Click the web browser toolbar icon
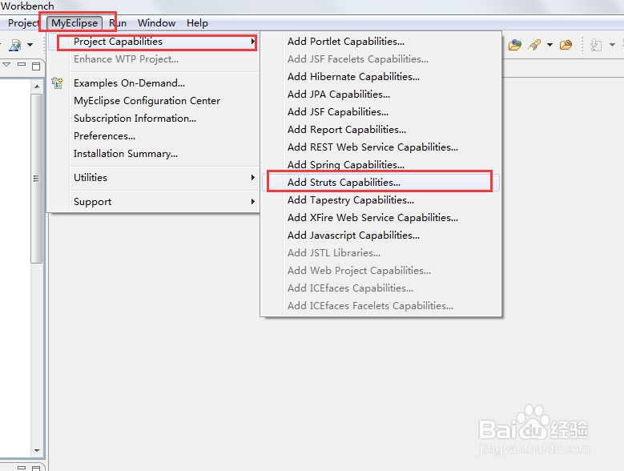Viewport: 624px width, 471px height. coord(15,45)
